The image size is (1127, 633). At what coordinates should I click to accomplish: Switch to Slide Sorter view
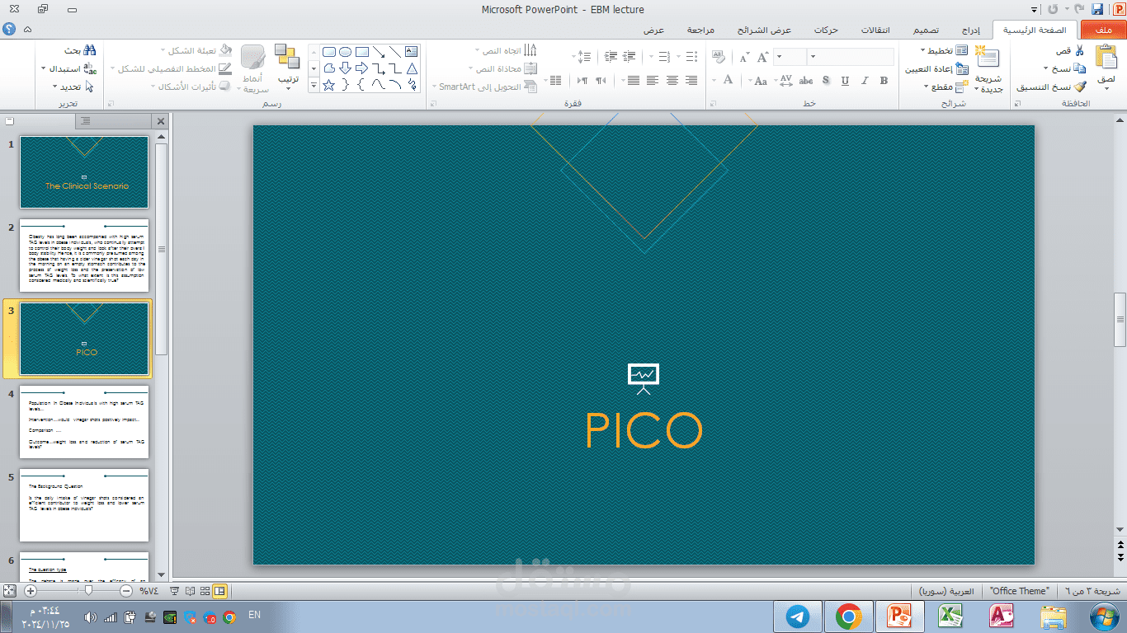tap(205, 591)
